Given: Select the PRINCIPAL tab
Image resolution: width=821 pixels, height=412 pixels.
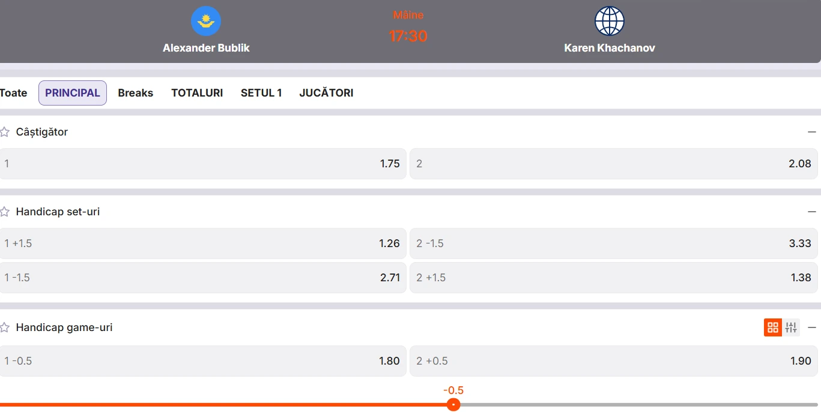Looking at the screenshot, I should (x=73, y=93).
